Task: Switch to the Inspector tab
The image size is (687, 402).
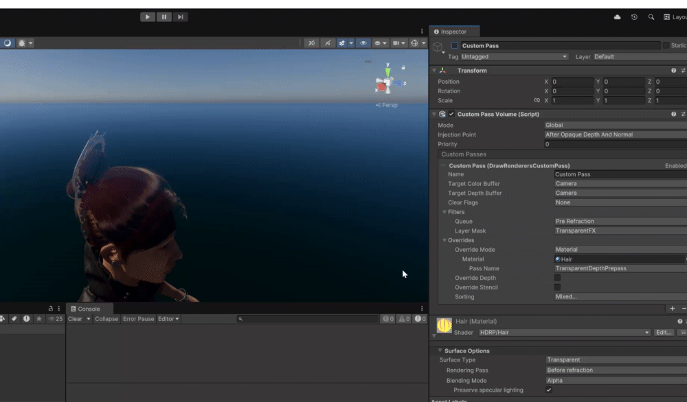Action: 454,32
